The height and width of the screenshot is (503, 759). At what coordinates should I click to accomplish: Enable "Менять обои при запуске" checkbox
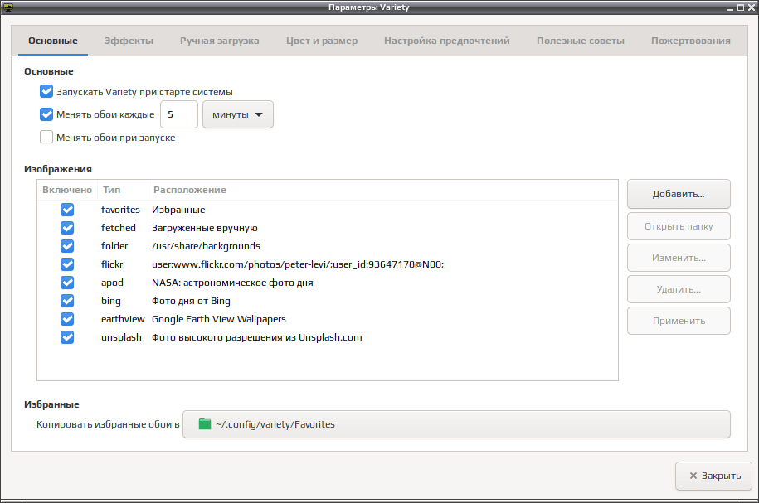pos(46,138)
